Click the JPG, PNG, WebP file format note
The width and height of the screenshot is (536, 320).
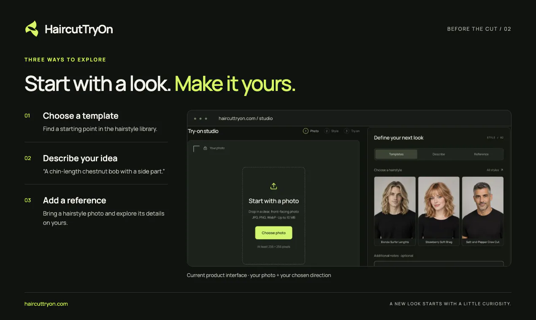(x=273, y=217)
